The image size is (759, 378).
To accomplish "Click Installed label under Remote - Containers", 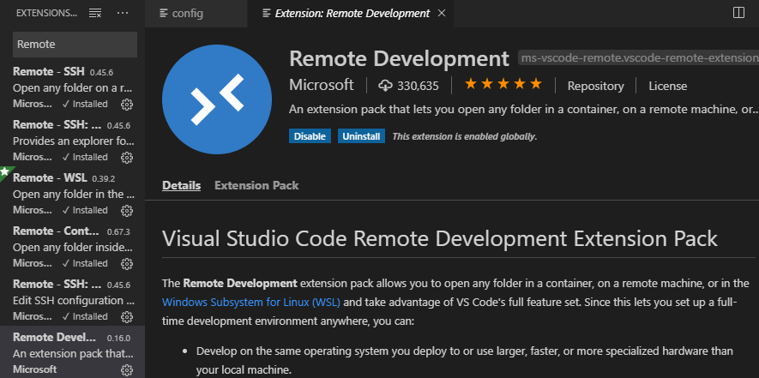I will click(85, 263).
